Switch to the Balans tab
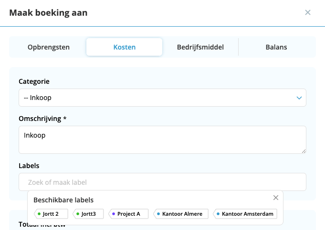 click(x=276, y=47)
